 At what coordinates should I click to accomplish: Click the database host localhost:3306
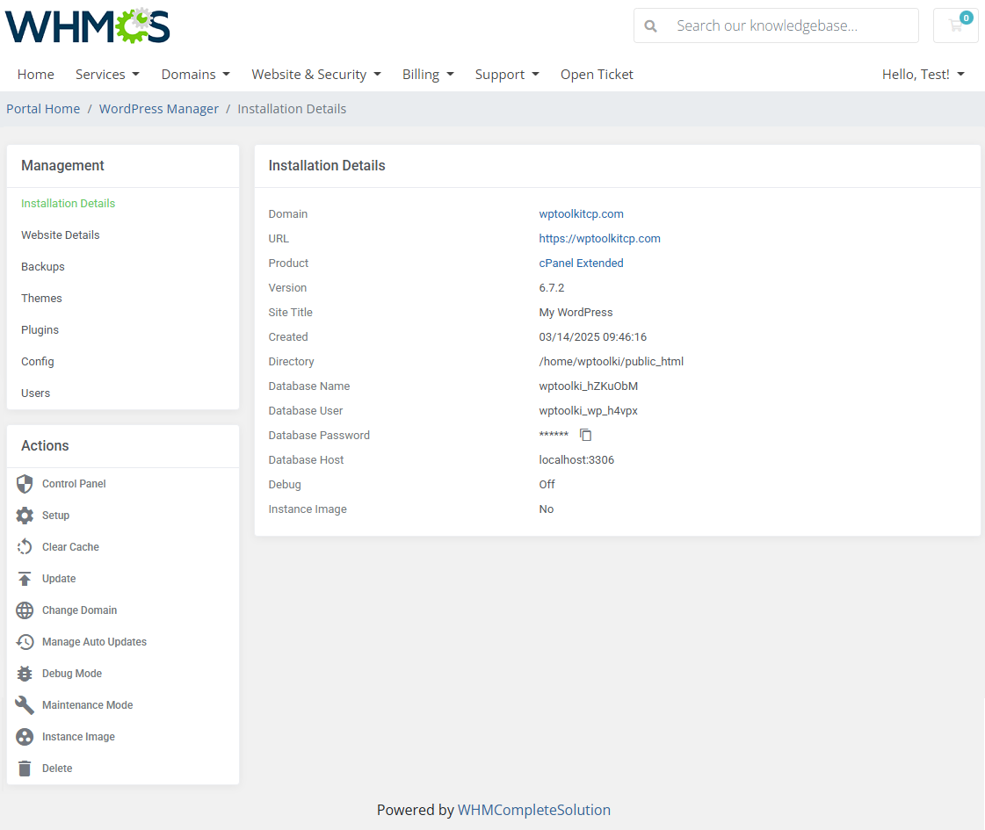[576, 460]
